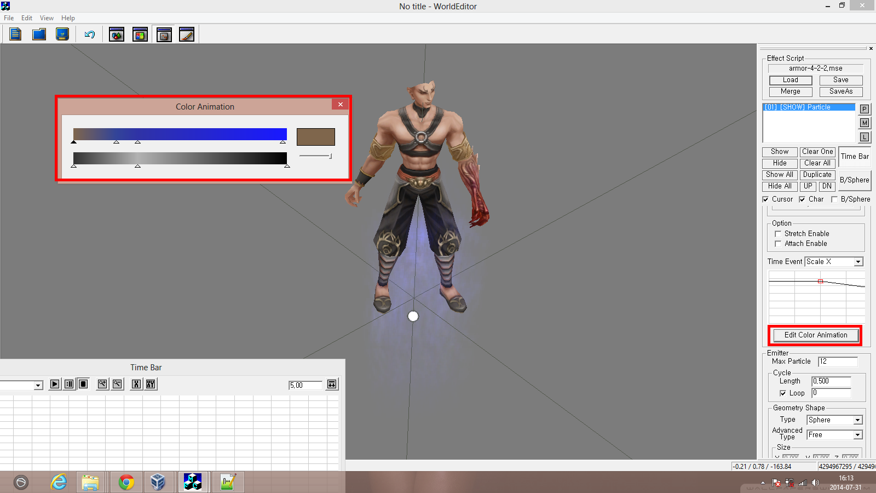
Task: Enable the B/Sphere checkbox
Action: [834, 199]
